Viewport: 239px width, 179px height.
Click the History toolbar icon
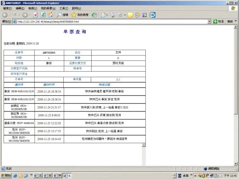94,15
